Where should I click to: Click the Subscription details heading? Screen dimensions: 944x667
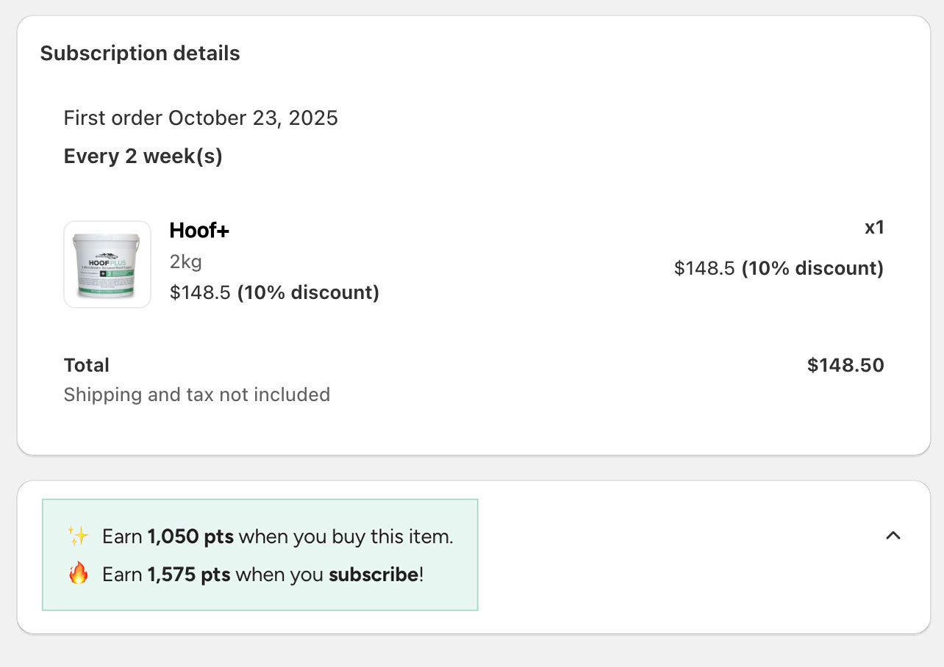coord(140,53)
